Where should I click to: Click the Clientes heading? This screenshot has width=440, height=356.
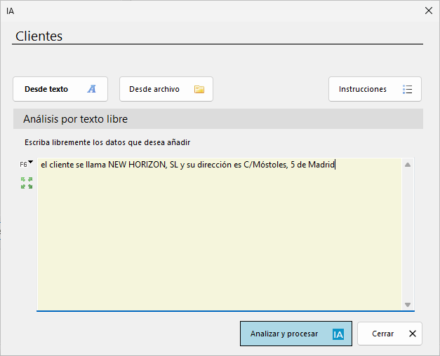coord(39,36)
